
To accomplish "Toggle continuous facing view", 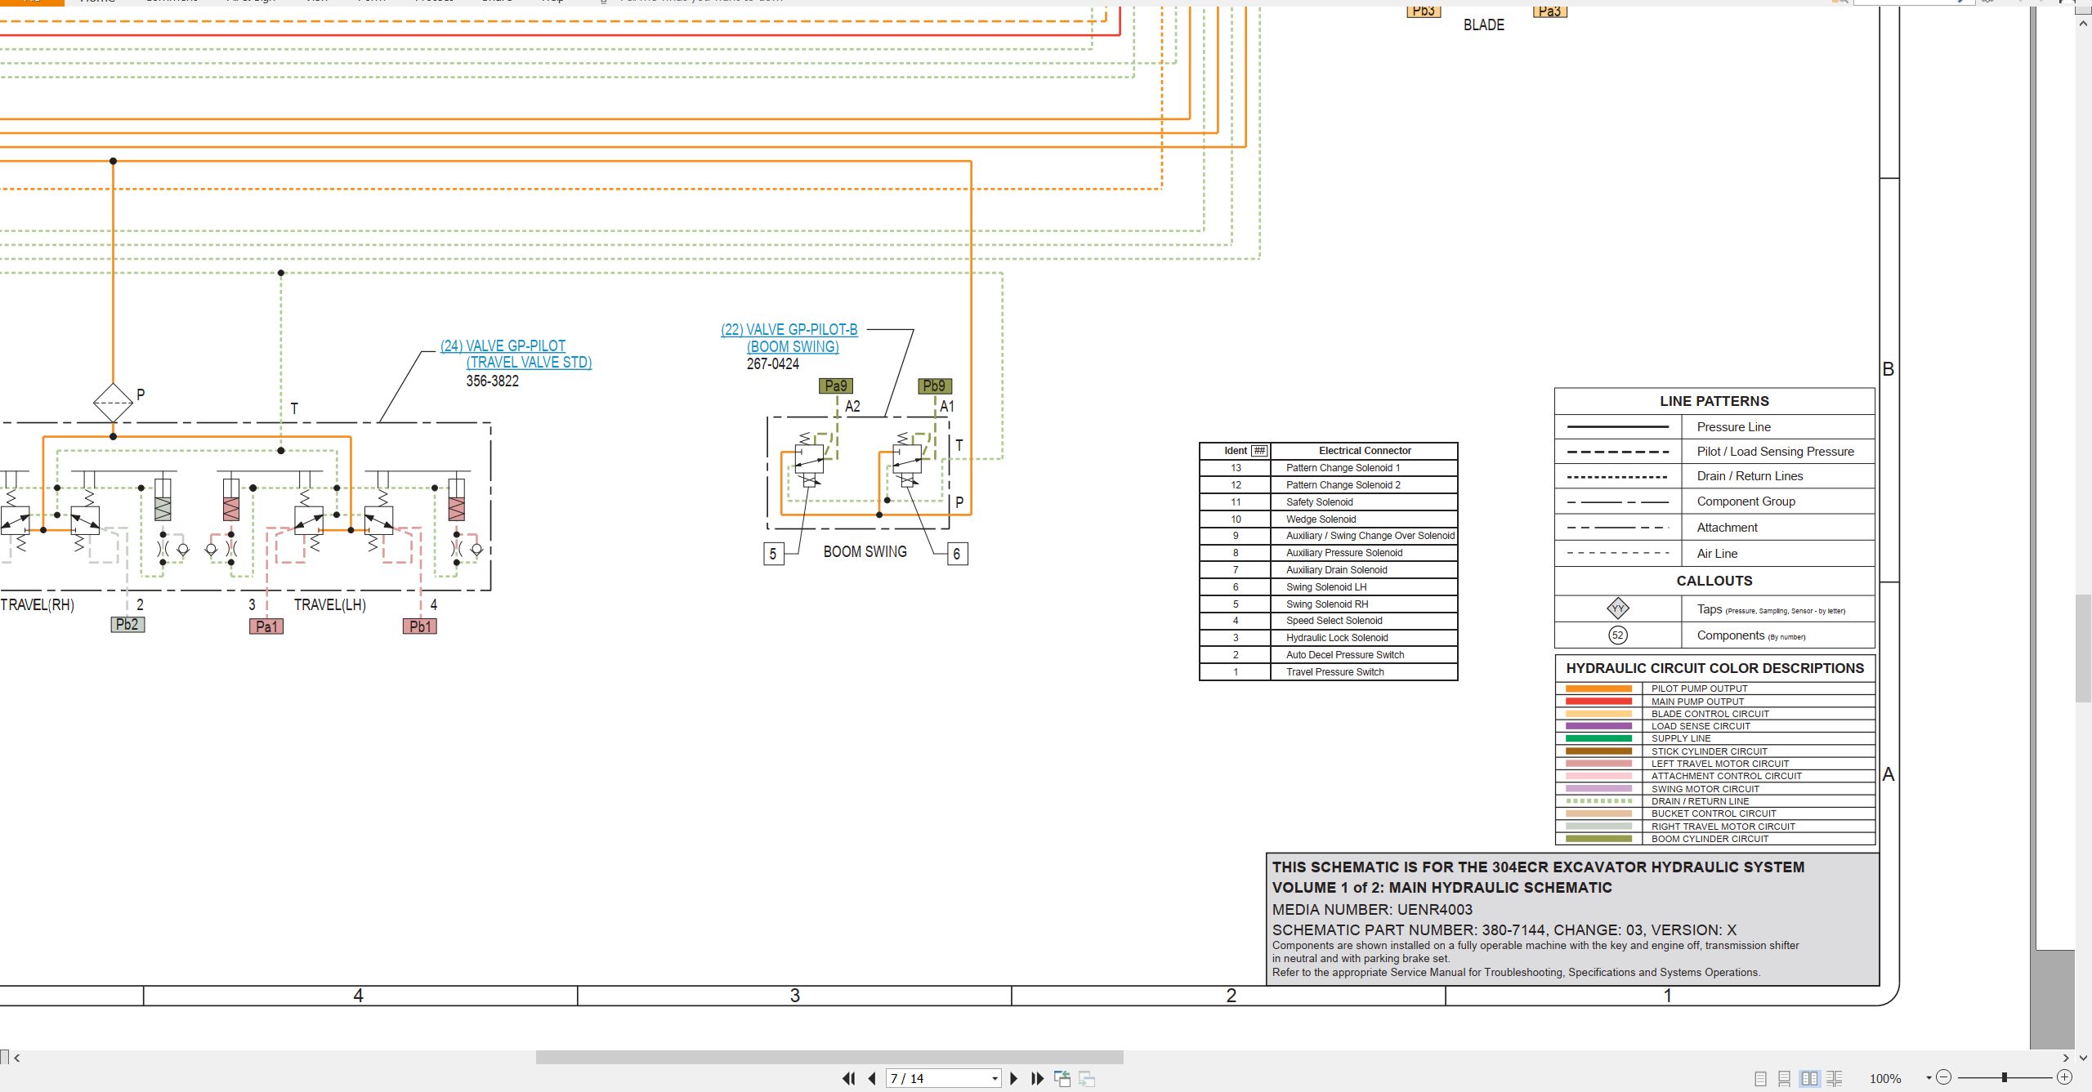I will click(x=1835, y=1079).
